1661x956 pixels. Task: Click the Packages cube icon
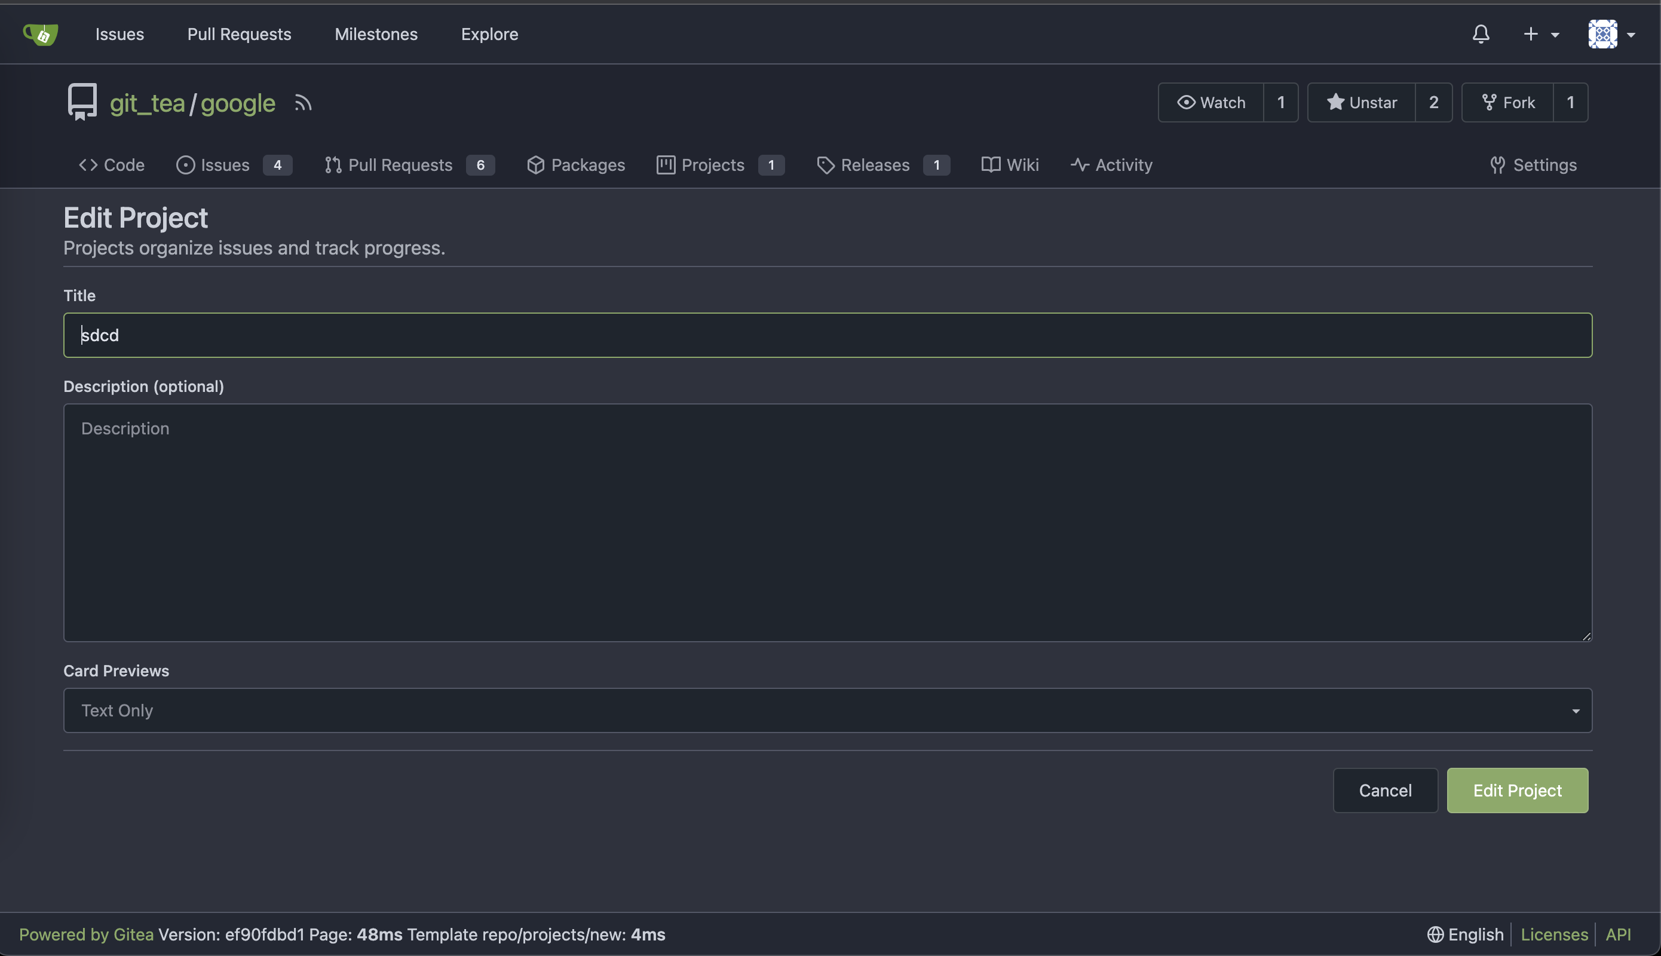[x=536, y=165]
